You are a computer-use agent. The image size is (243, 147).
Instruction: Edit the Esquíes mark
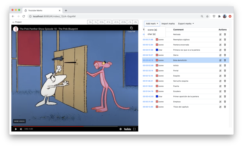click(220, 76)
